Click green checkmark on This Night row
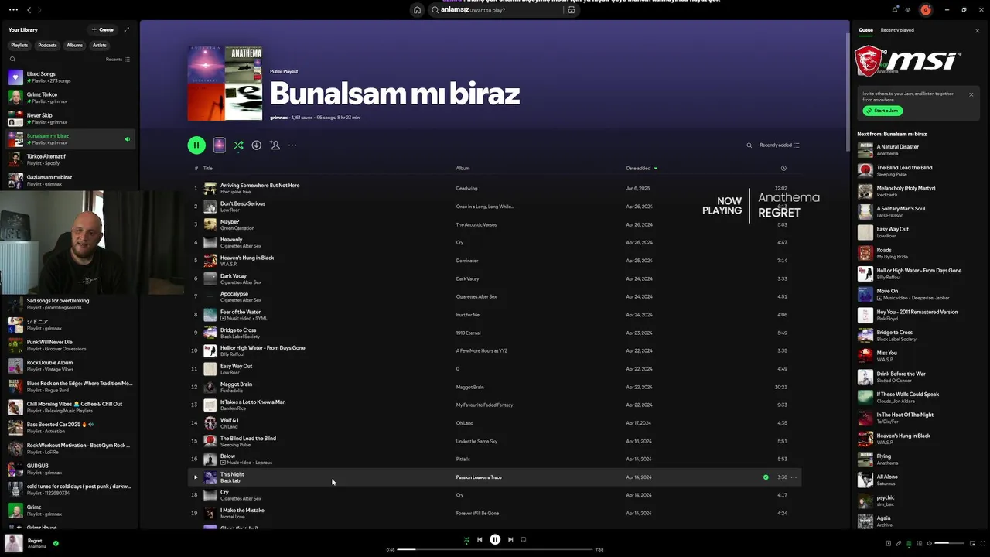Screen dimensions: 990x557 (766, 477)
